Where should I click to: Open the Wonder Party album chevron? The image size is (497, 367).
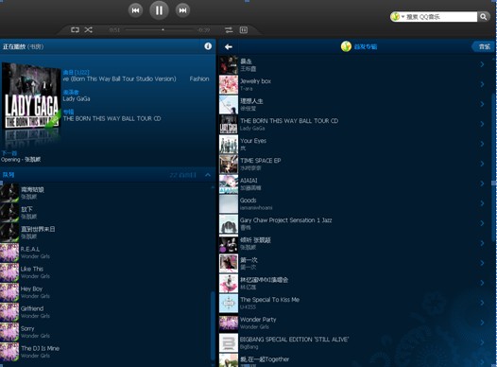482,323
